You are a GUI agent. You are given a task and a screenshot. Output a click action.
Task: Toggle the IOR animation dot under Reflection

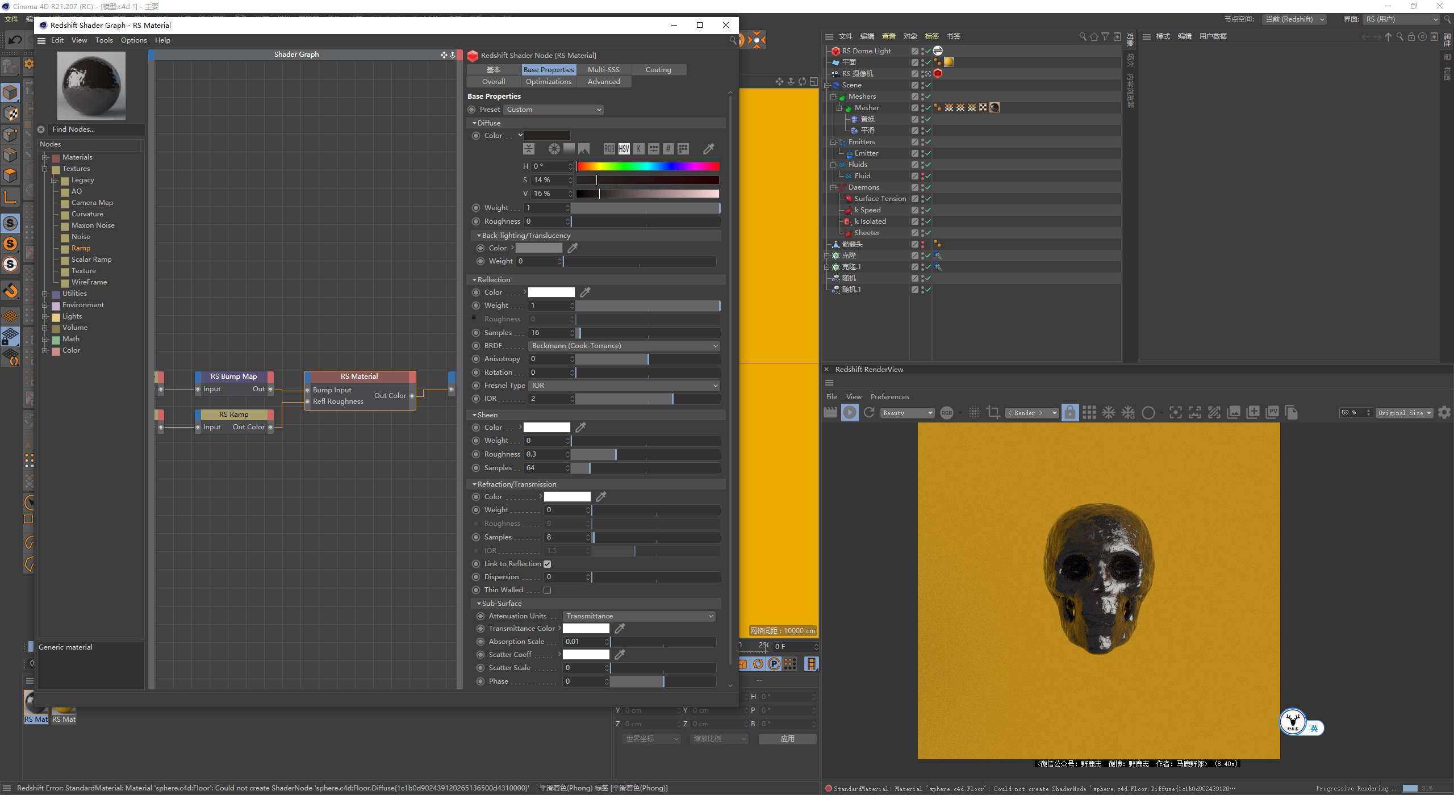pyautogui.click(x=476, y=399)
